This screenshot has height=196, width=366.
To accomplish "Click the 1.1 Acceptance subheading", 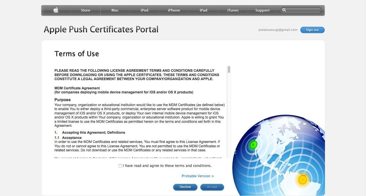I will (x=68, y=138).
